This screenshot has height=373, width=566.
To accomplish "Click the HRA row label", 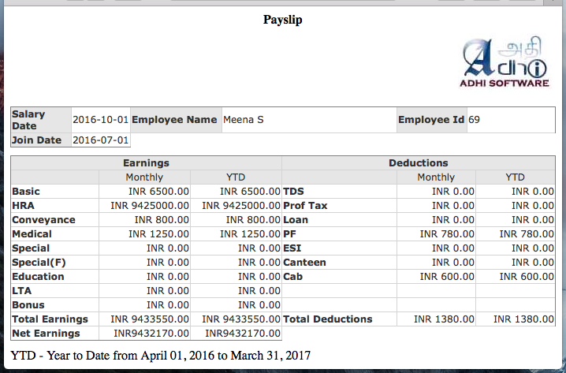I will (23, 206).
